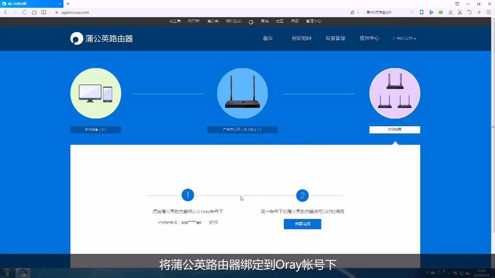Click the 社区 top bar link

point(280,21)
